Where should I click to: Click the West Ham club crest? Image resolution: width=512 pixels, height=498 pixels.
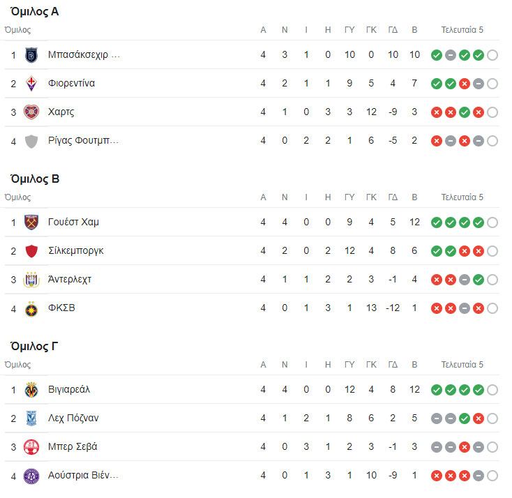pos(31,222)
